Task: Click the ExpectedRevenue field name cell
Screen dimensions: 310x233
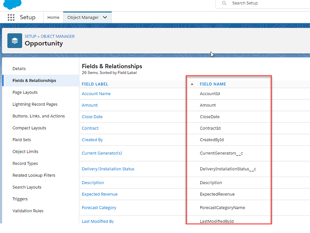Action: [217, 194]
